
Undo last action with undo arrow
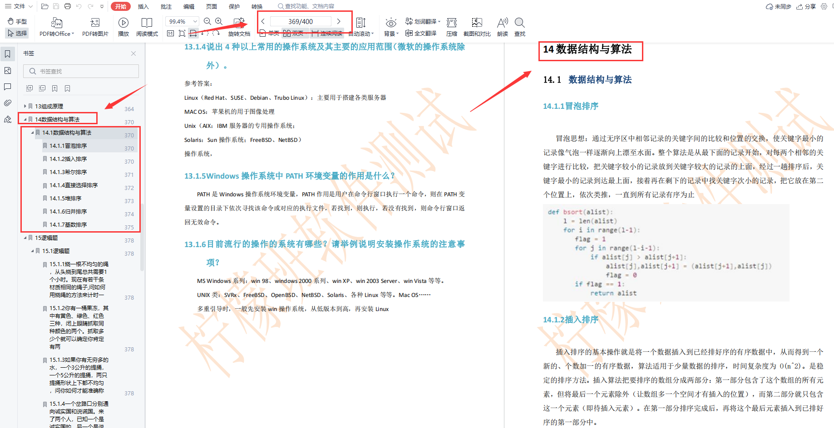[x=79, y=6]
